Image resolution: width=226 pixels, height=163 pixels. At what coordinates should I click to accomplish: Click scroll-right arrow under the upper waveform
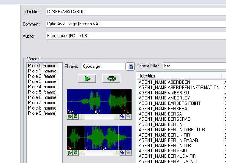pyautogui.click(x=116, y=117)
